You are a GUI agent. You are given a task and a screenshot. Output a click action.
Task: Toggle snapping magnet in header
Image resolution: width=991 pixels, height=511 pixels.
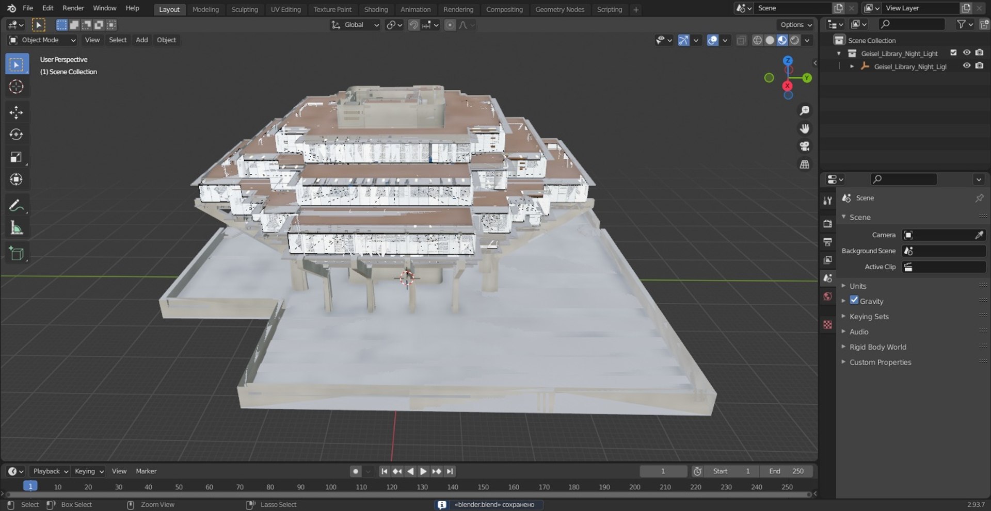(x=413, y=25)
